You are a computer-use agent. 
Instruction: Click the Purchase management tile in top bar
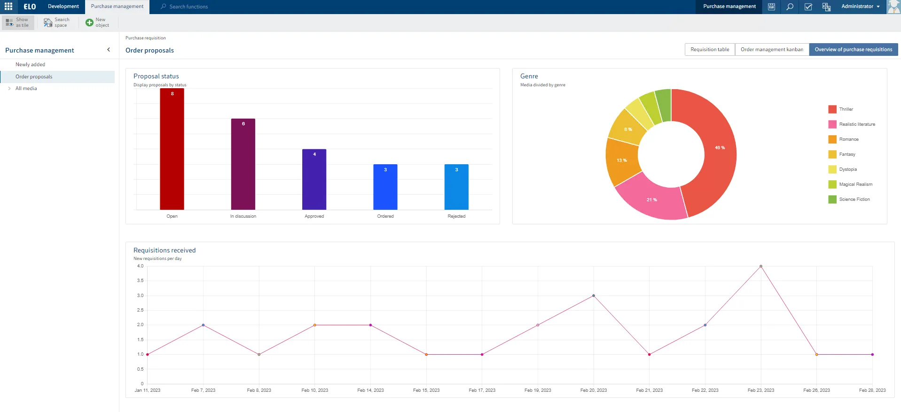click(729, 7)
